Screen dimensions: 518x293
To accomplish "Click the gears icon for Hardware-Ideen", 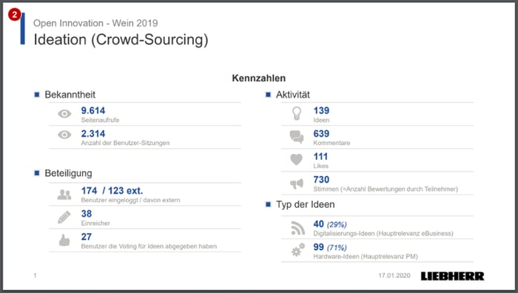I will pyautogui.click(x=298, y=250).
